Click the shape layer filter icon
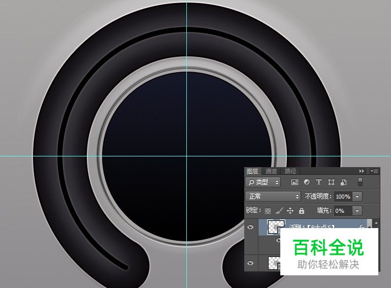Viewport: 391px width, 288px height. coord(331,182)
